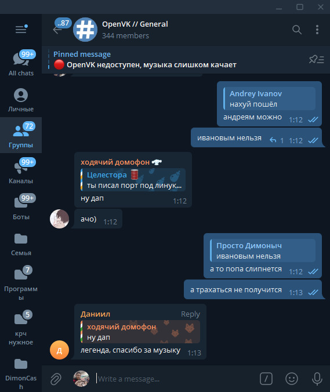Choose the send-as profile avatar near input

[81, 379]
